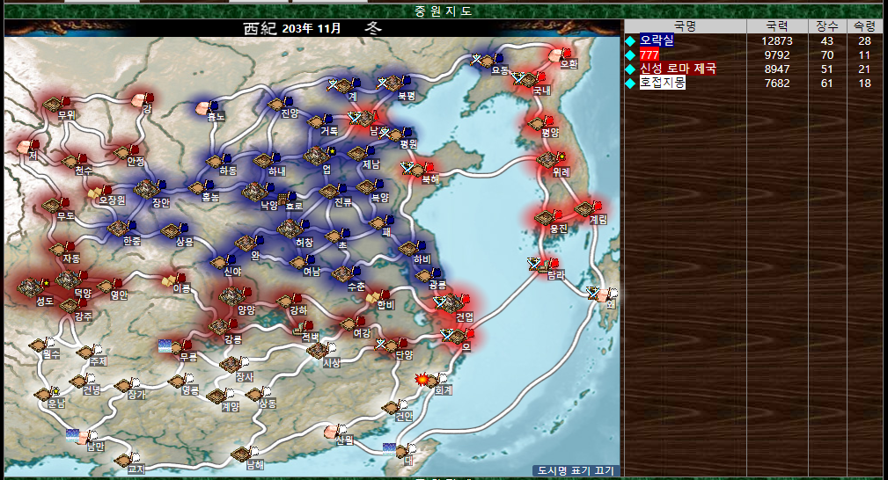
Task: Click the 북평 city icon
Action: click(393, 84)
